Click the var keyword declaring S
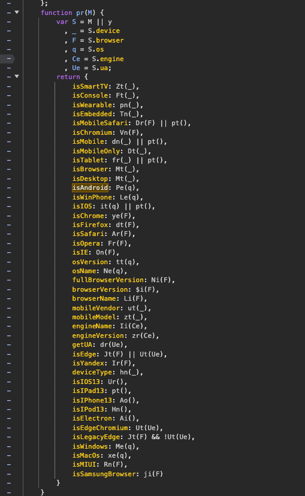The height and width of the screenshot is (496, 305). pyautogui.click(x=62, y=22)
